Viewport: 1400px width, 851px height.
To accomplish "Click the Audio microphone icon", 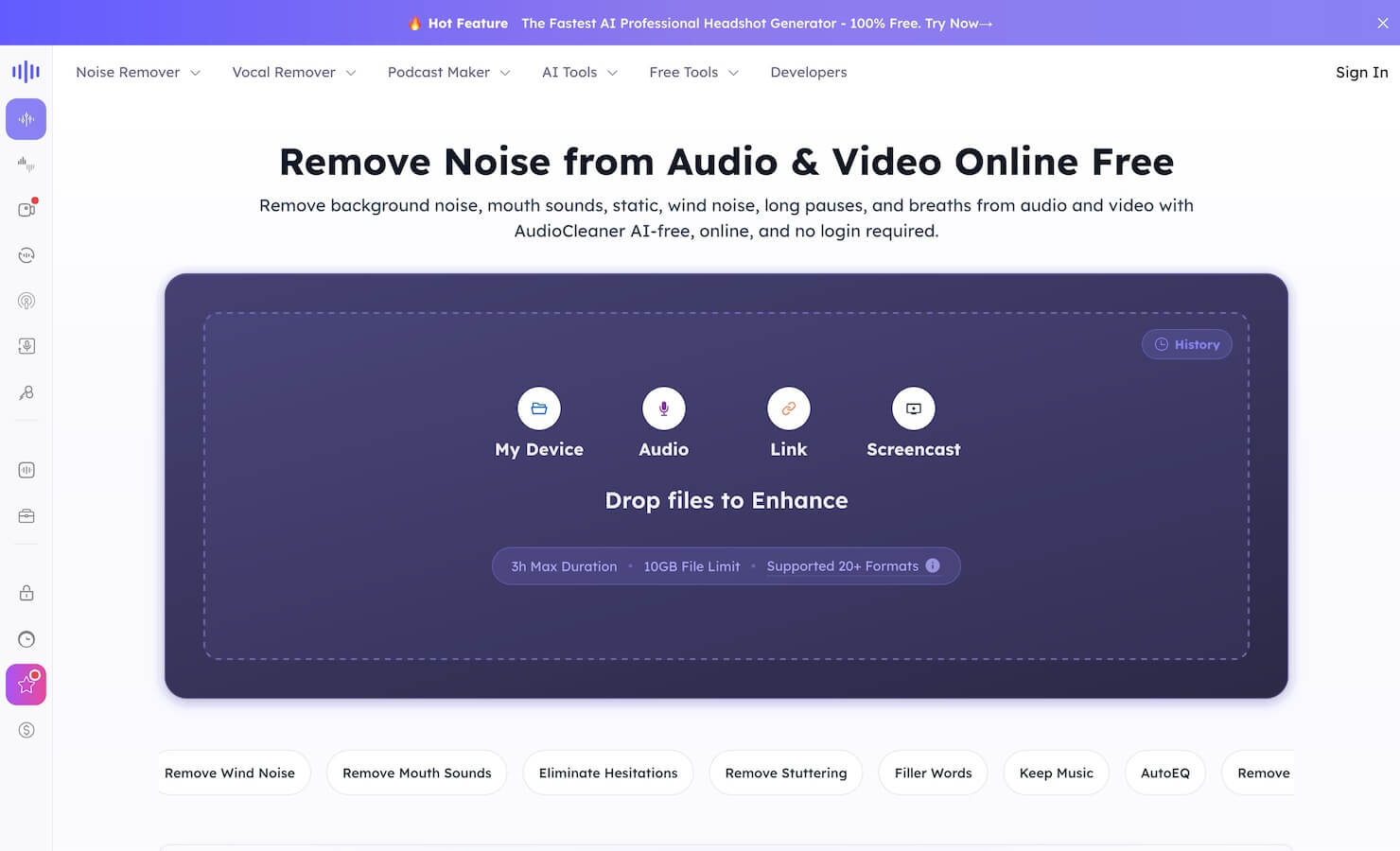I will pyautogui.click(x=664, y=408).
